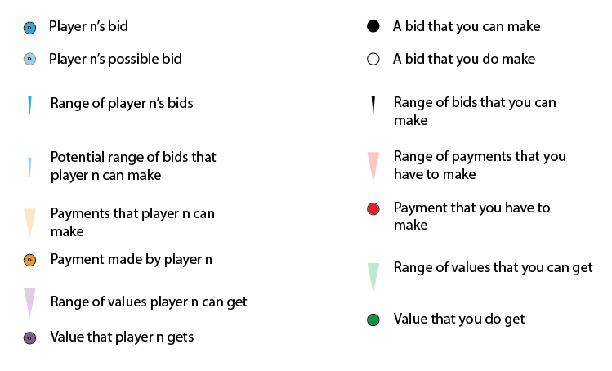This screenshot has height=371, width=612.
Task: Click 'Payment made by player n' text
Action: pyautogui.click(x=131, y=259)
